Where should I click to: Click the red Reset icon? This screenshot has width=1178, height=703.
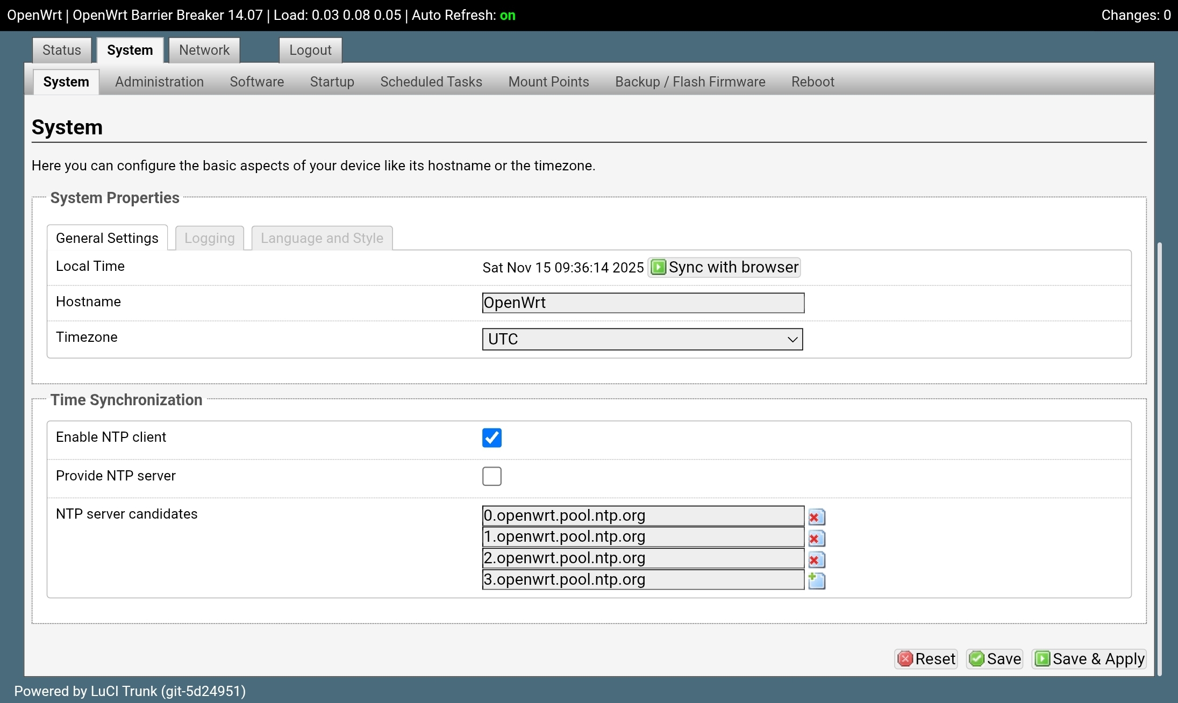click(905, 659)
